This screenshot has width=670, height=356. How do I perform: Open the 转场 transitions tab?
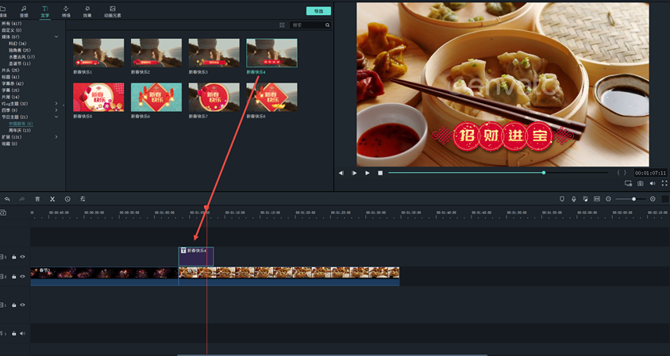tap(66, 12)
